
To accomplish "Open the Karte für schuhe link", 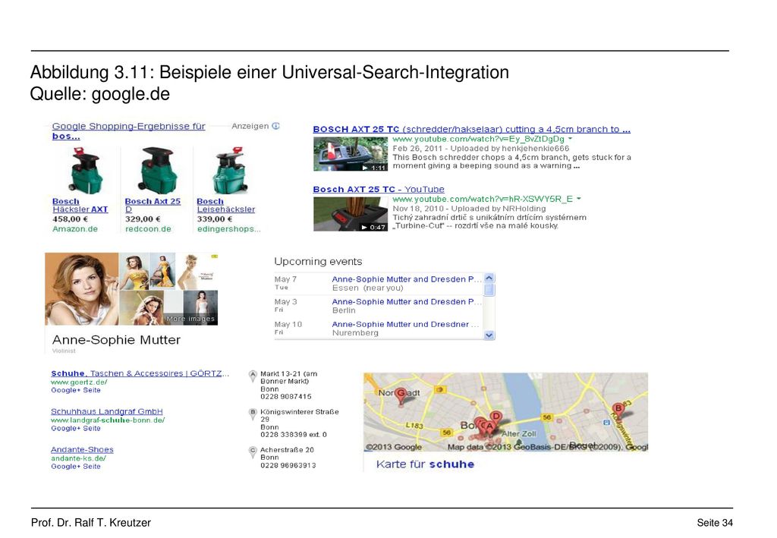I will (425, 464).
